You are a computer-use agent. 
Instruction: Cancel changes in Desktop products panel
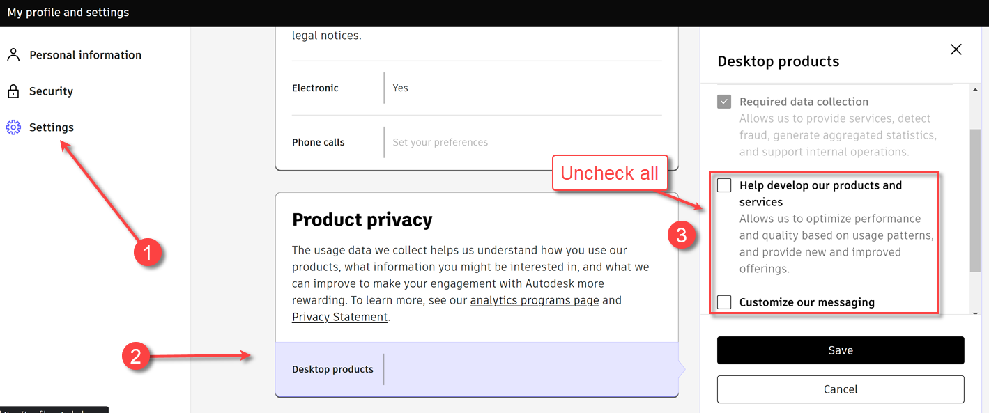point(840,389)
